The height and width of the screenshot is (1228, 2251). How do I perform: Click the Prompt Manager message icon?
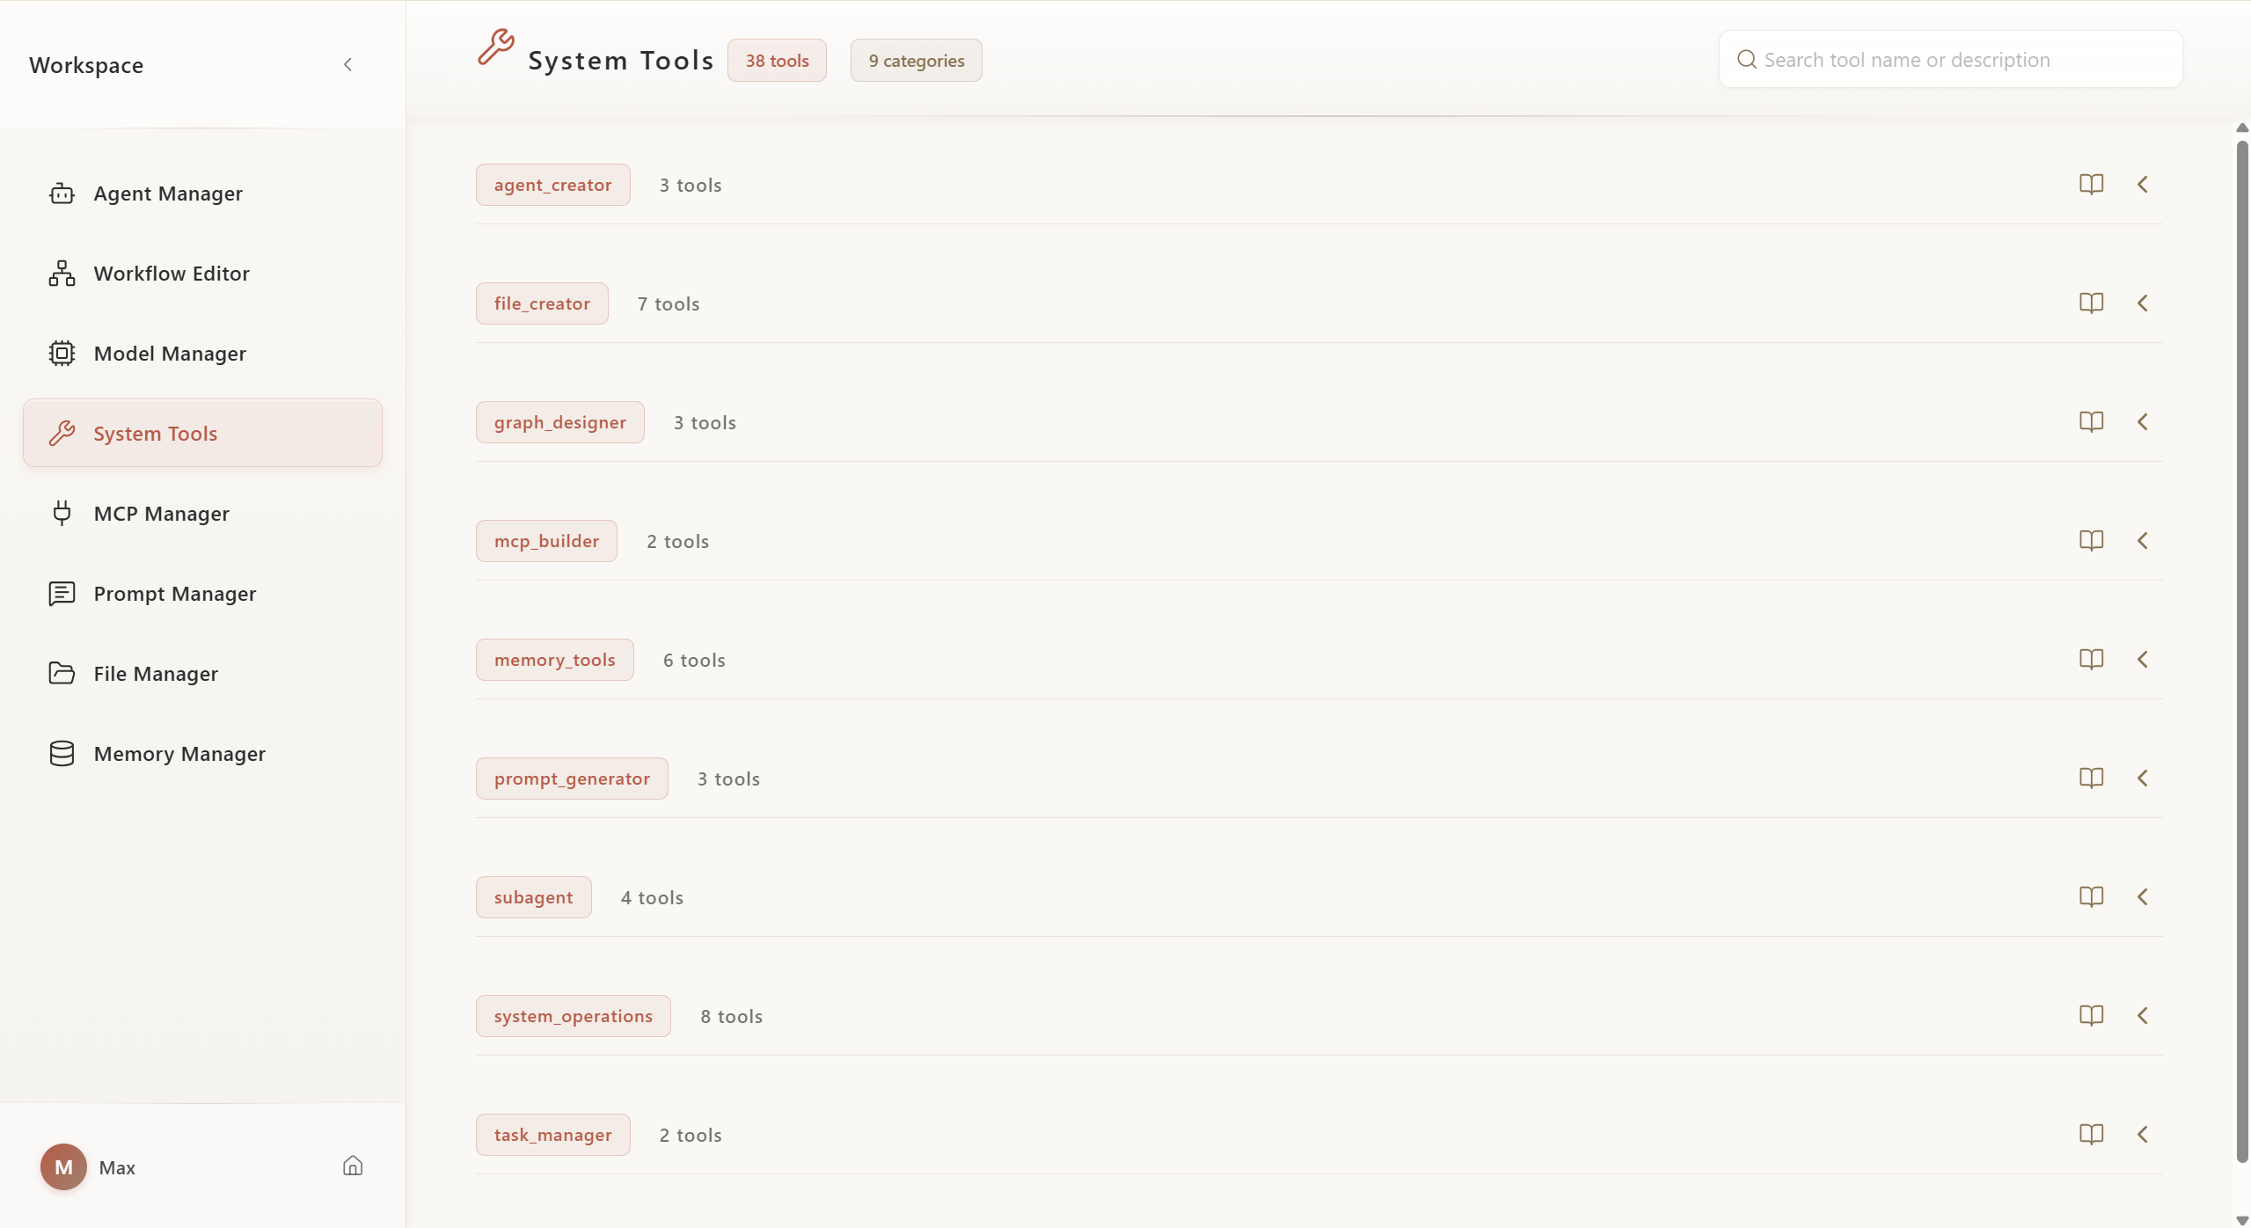coord(60,593)
